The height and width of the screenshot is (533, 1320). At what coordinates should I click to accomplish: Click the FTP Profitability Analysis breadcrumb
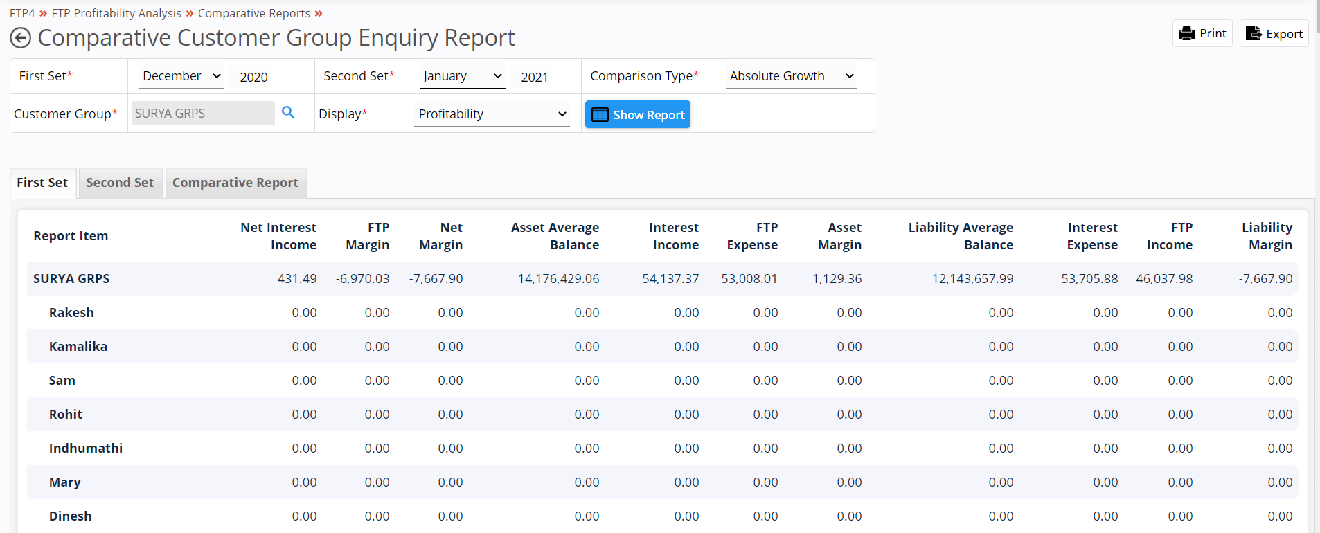(116, 13)
